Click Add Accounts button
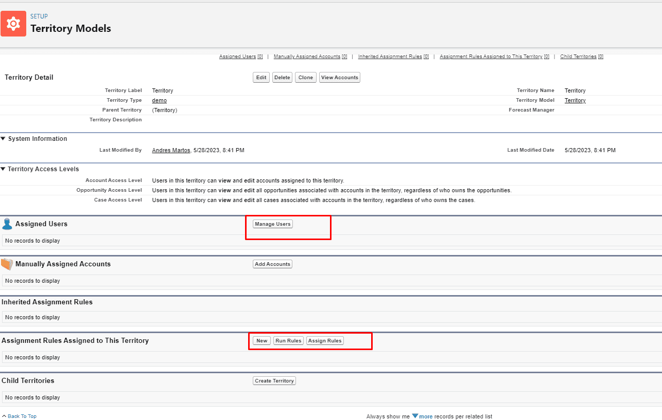The image size is (662, 420). tap(272, 264)
